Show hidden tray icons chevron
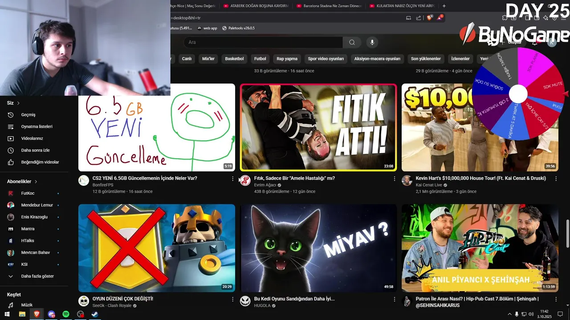The image size is (570, 320). point(509,314)
